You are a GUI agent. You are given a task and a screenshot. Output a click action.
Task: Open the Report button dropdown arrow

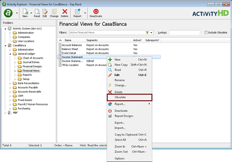coord(85,13)
